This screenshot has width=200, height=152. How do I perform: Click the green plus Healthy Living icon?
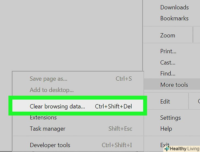[x=166, y=148]
